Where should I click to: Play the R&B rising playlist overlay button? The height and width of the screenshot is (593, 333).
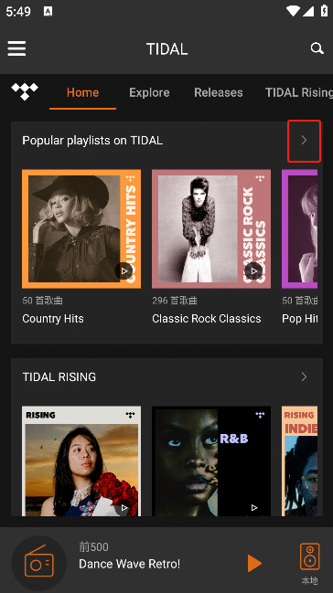click(x=254, y=507)
